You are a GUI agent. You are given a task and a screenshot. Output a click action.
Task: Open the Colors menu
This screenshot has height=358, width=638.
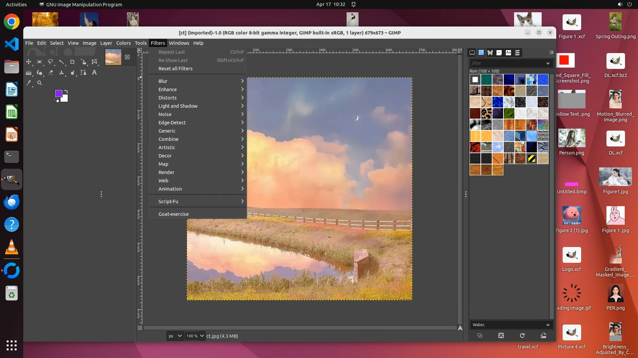point(123,43)
